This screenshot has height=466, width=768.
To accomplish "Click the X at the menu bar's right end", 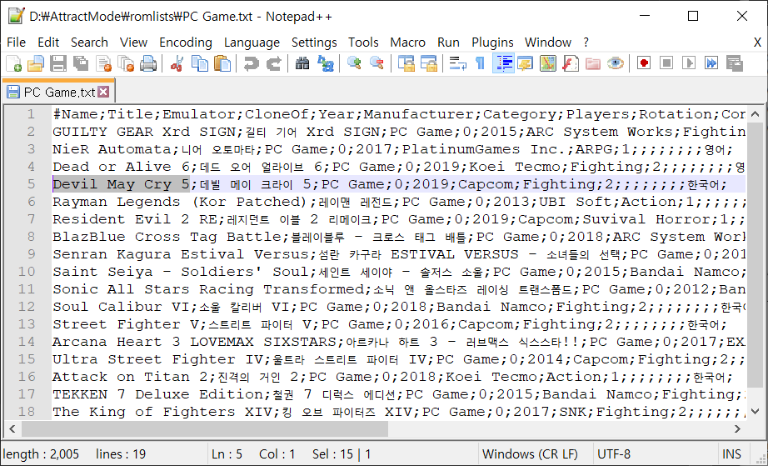I will 757,43.
